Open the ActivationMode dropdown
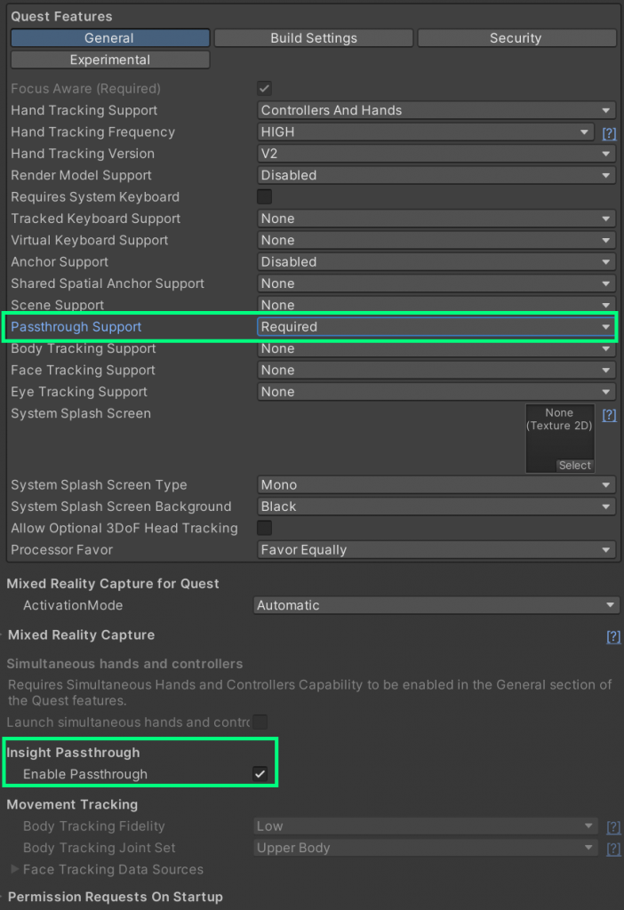Screen dimensions: 624x910 [x=436, y=605]
